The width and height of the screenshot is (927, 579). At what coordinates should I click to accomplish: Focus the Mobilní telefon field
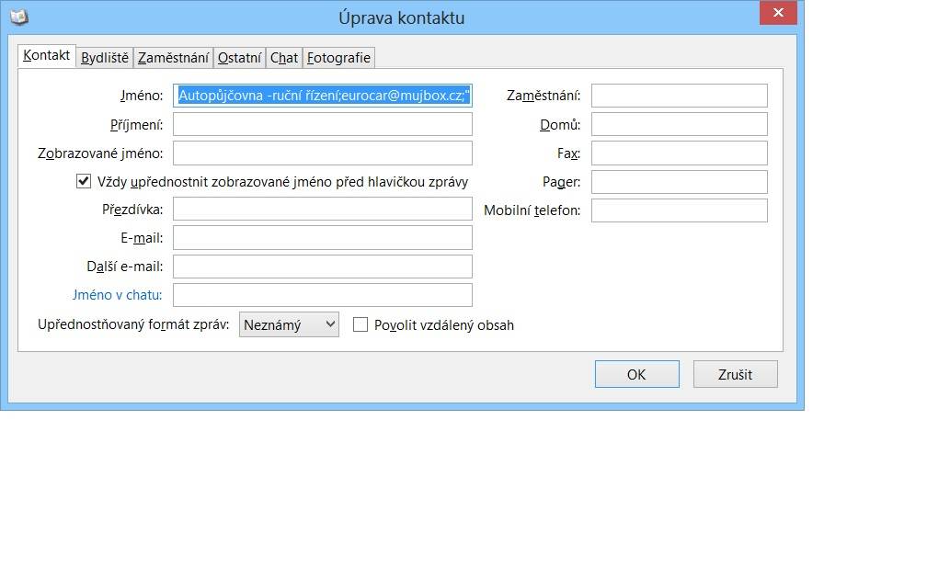coord(680,210)
